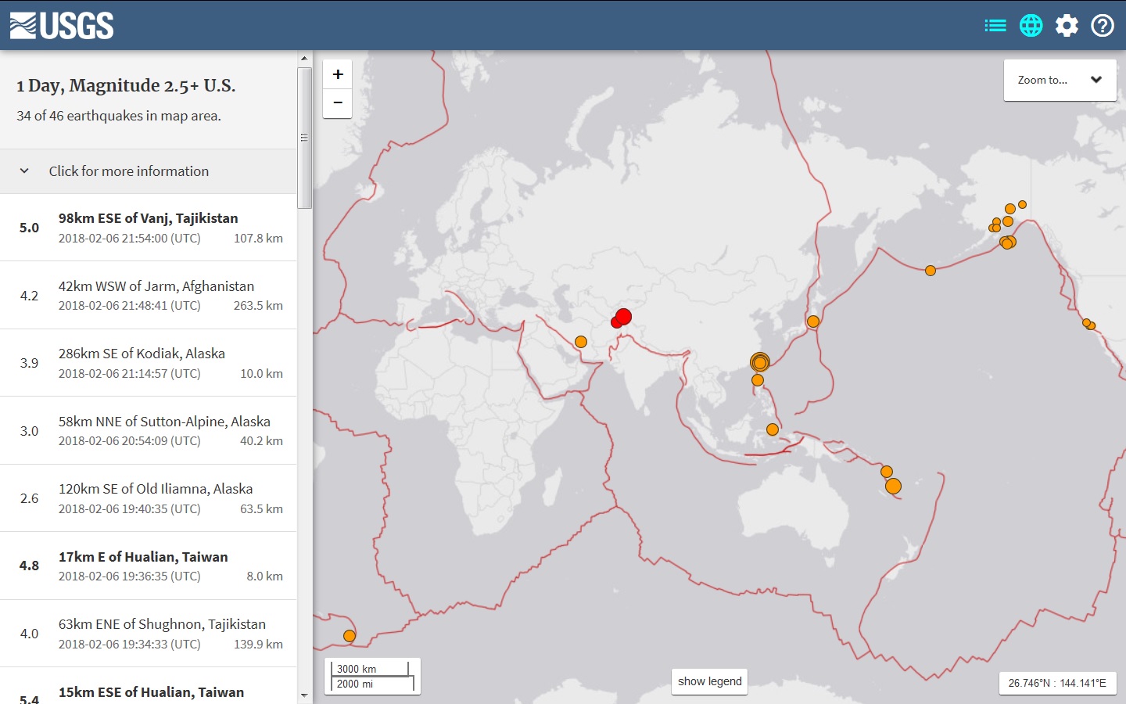This screenshot has width=1126, height=704.
Task: Click the orange marker in the Aleutian arc
Action: (931, 271)
